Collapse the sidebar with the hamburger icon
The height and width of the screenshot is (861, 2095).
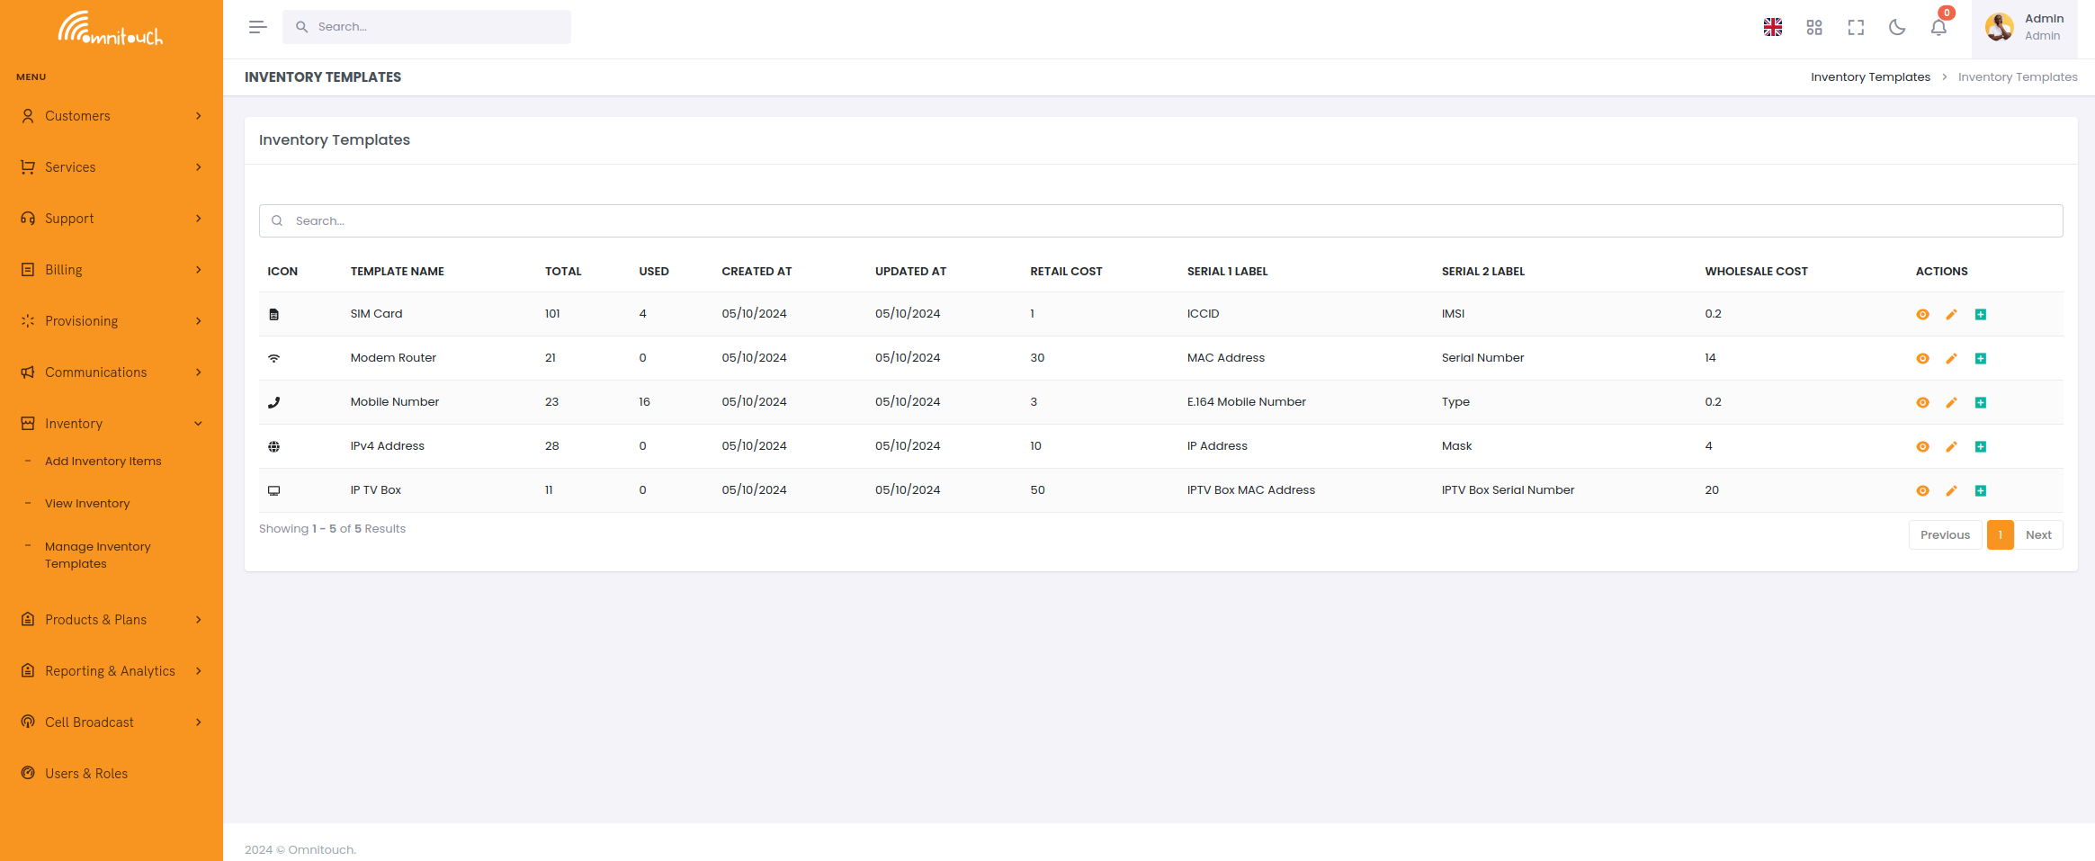(x=256, y=26)
